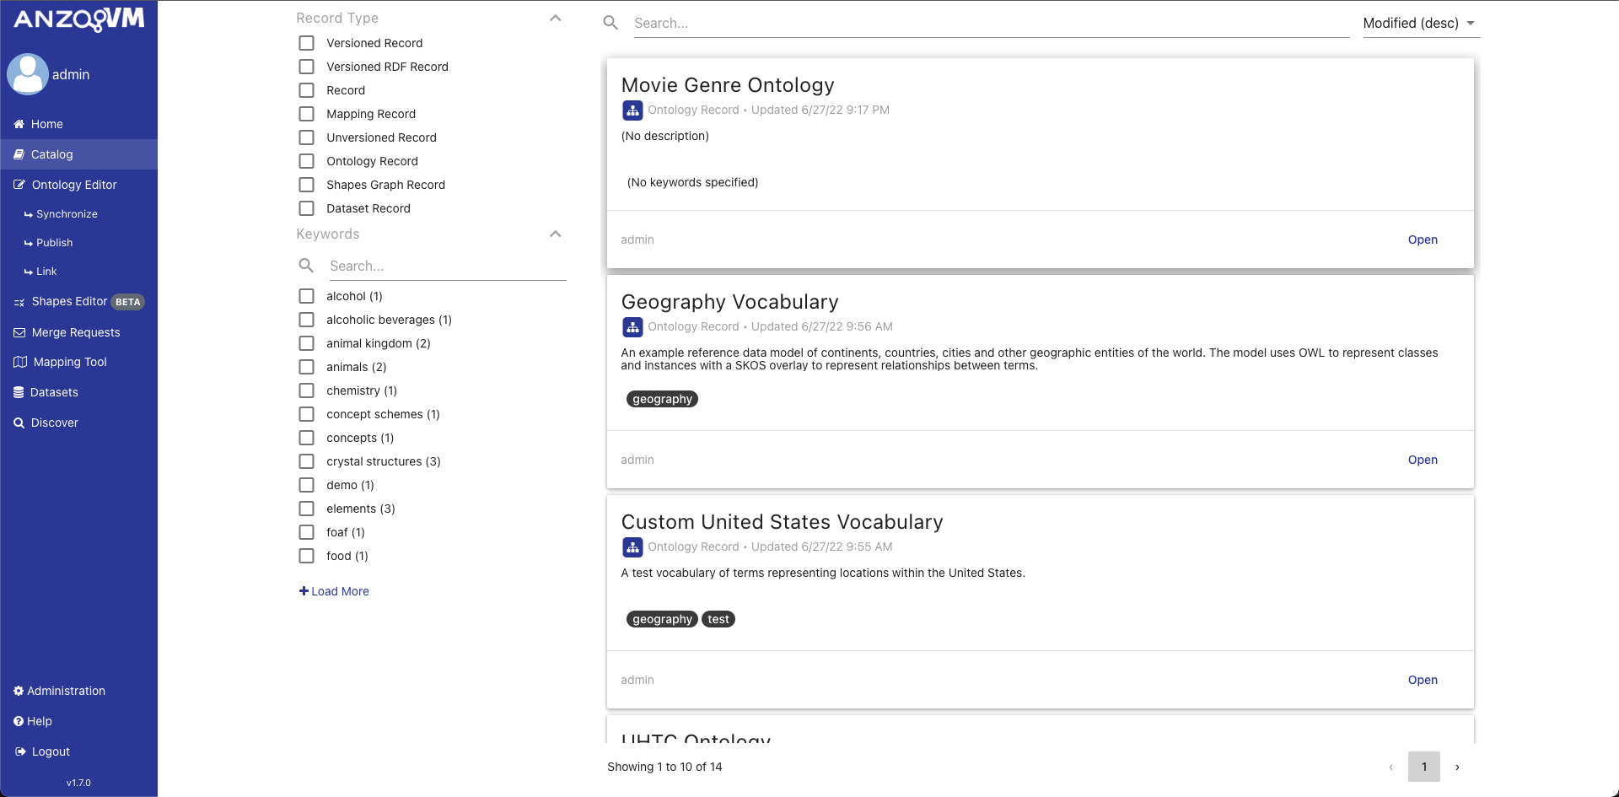
Task: Click the Administration gear icon
Action: (x=19, y=691)
